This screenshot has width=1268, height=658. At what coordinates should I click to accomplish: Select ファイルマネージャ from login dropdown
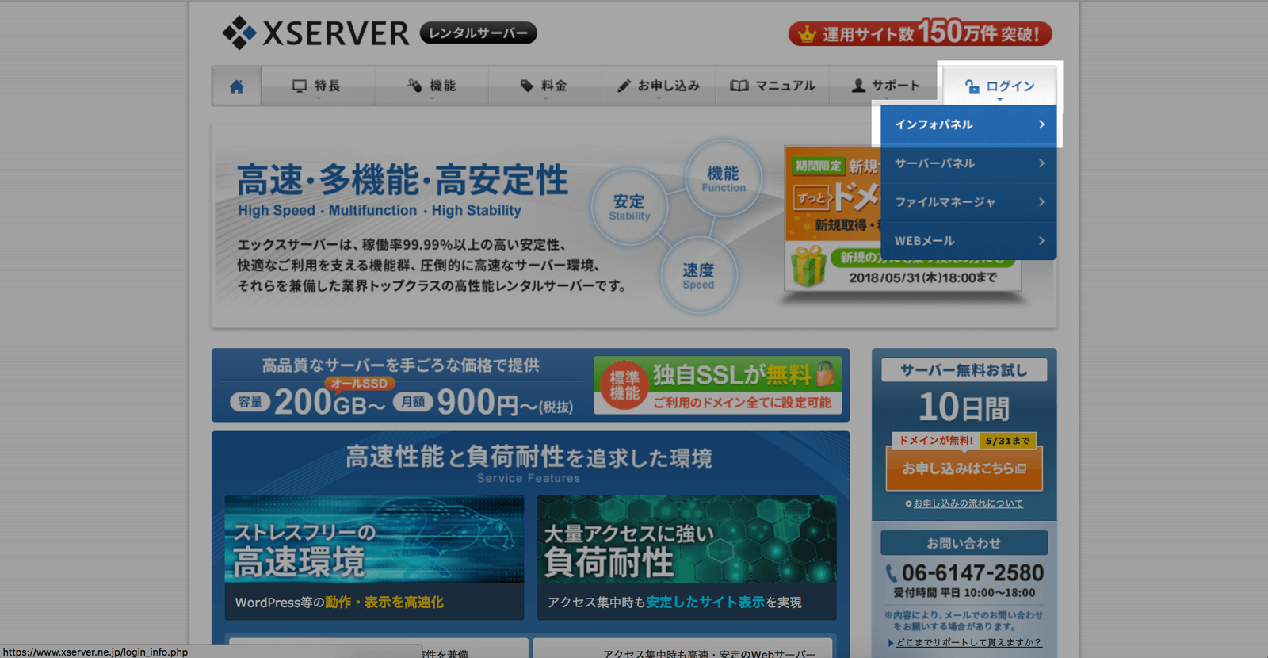(x=968, y=202)
